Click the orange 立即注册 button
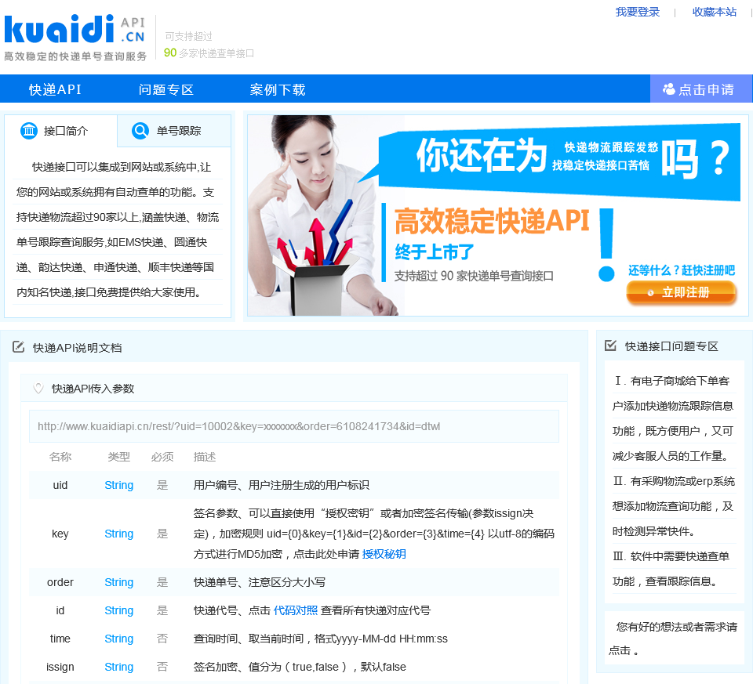The image size is (753, 684). coord(681,292)
